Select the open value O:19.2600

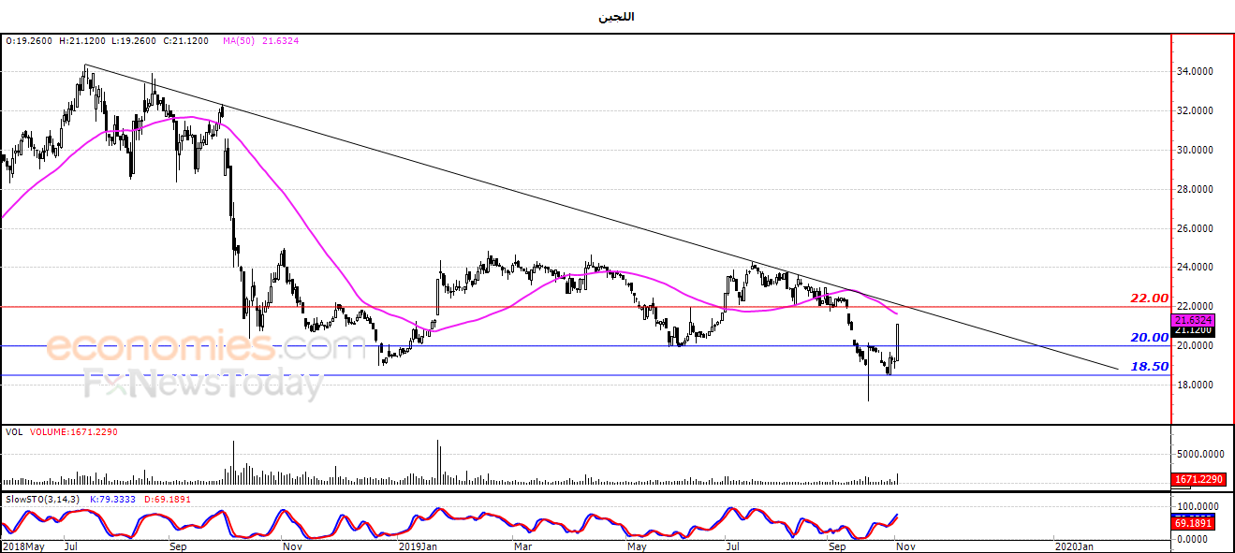pyautogui.click(x=29, y=41)
